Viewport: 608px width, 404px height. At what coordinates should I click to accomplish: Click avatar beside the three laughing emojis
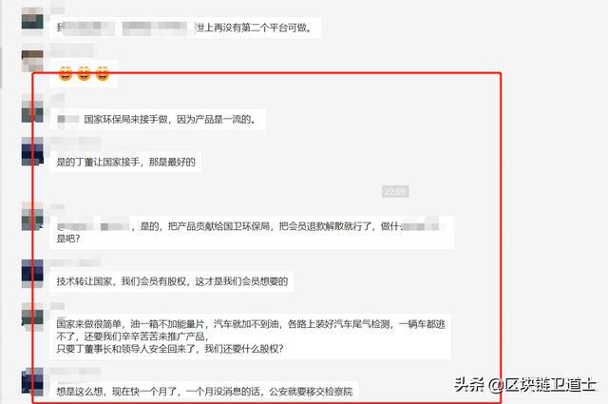pyautogui.click(x=32, y=61)
